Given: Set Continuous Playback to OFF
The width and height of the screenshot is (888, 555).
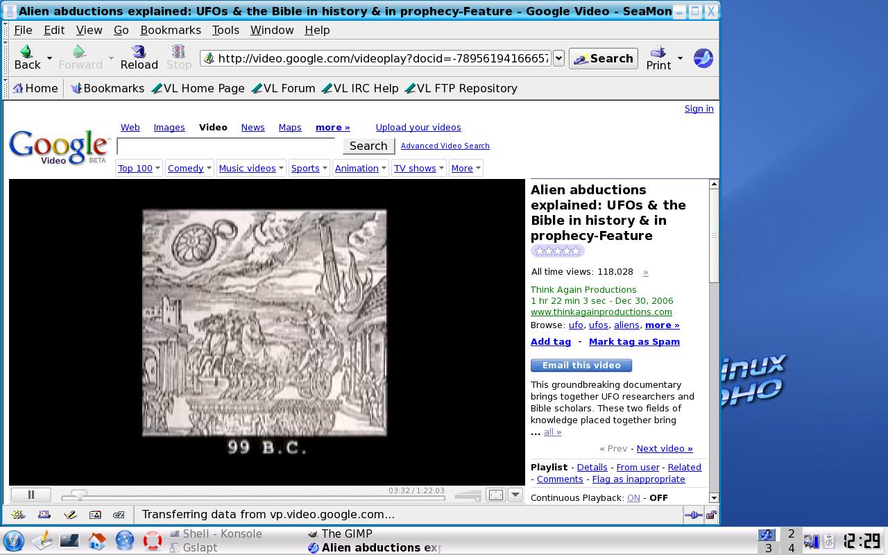Looking at the screenshot, I should tap(658, 497).
